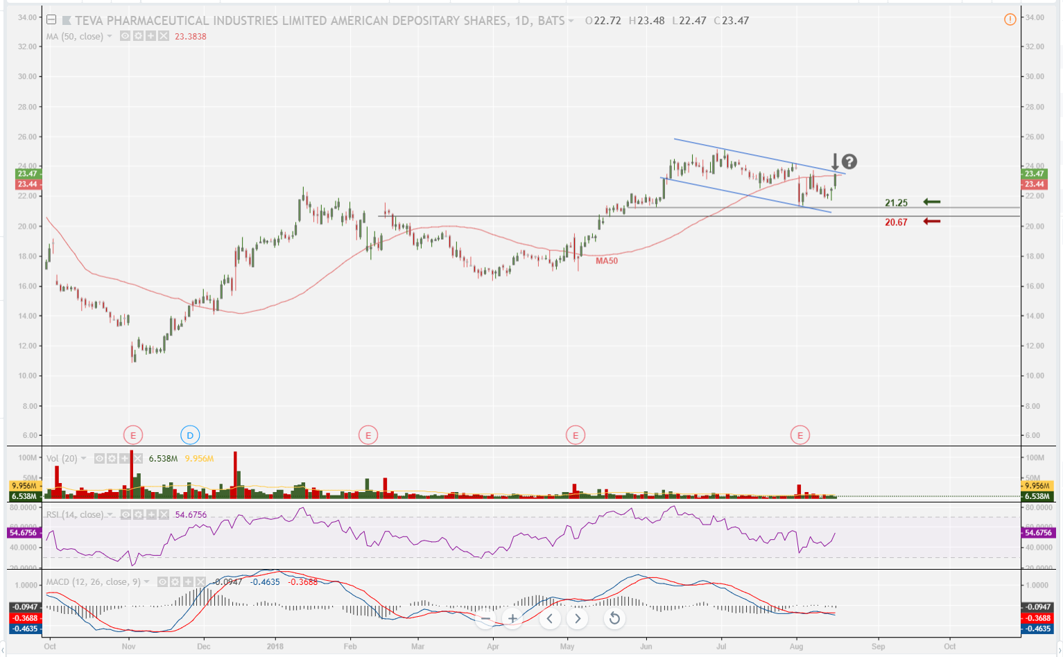The height and width of the screenshot is (657, 1063).
Task: Reset the chart view with the circular arrow
Action: click(x=614, y=618)
